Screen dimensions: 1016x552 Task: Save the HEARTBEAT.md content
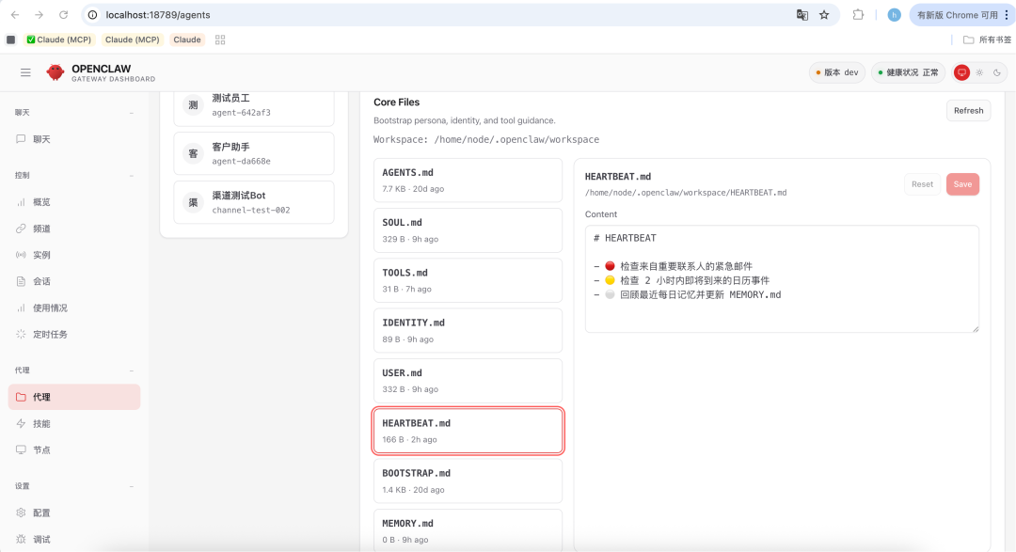962,184
